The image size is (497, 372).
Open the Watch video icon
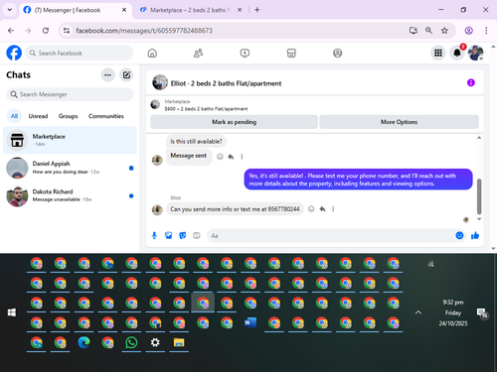coord(245,53)
